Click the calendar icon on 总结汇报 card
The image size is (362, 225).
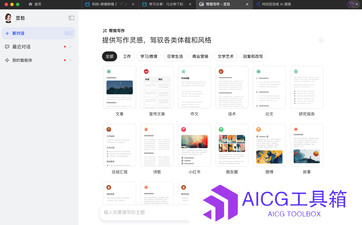point(109,130)
